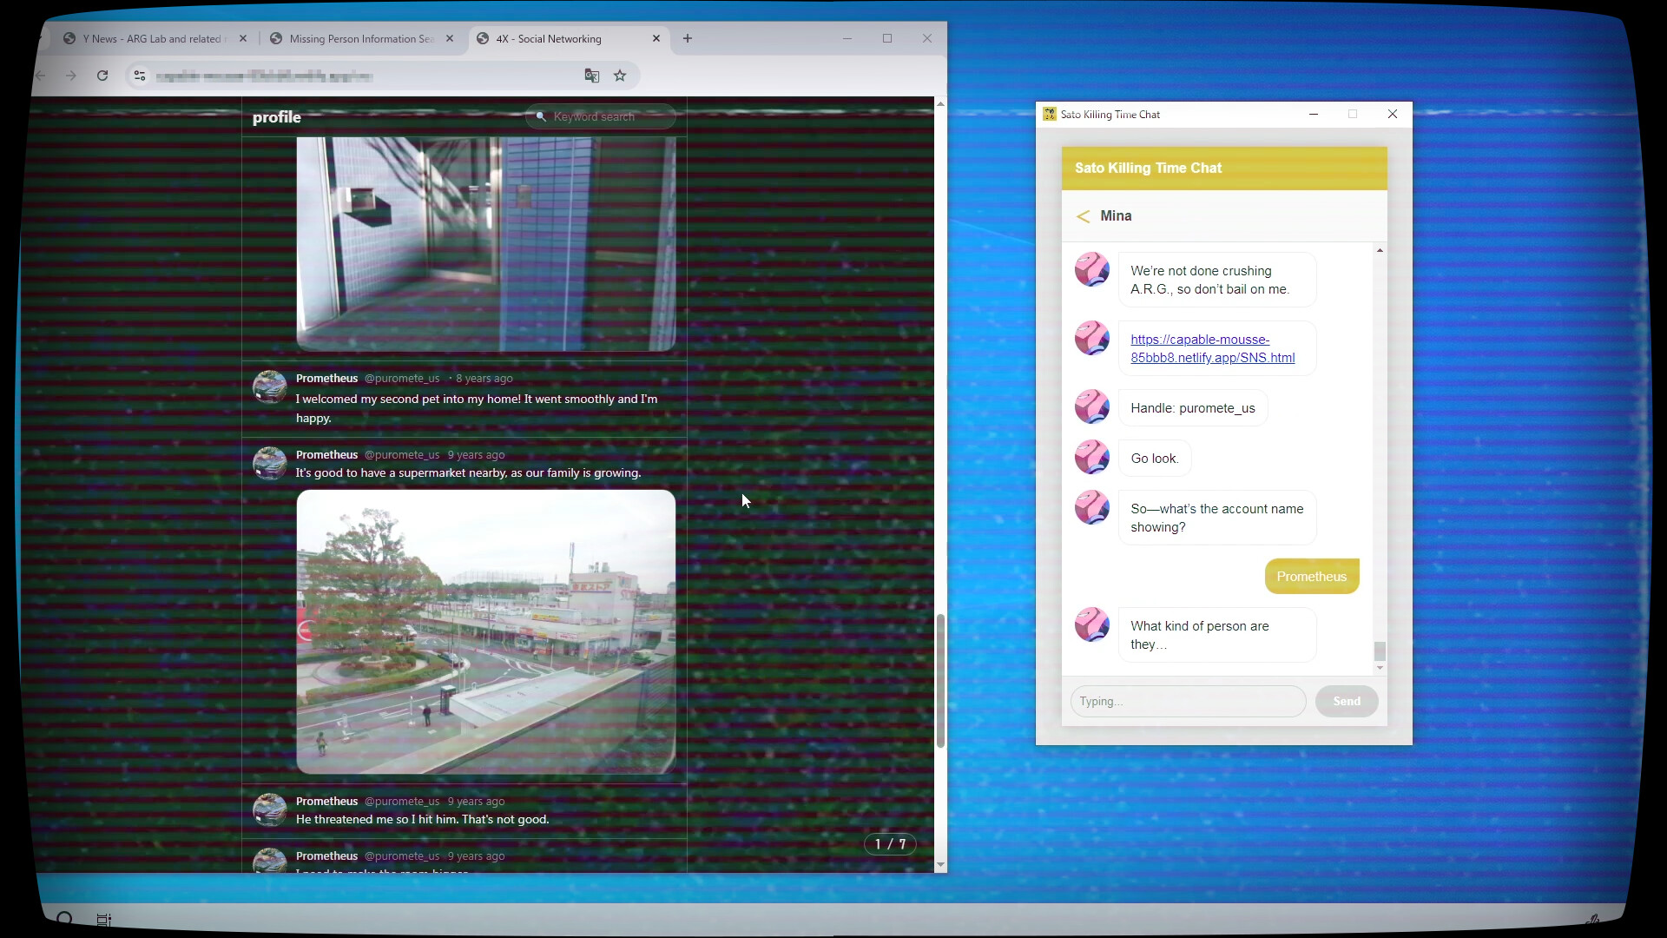Screen dimensions: 1667x938
Task: Click the supermarket photo in Prometheus's post
Action: (485, 632)
